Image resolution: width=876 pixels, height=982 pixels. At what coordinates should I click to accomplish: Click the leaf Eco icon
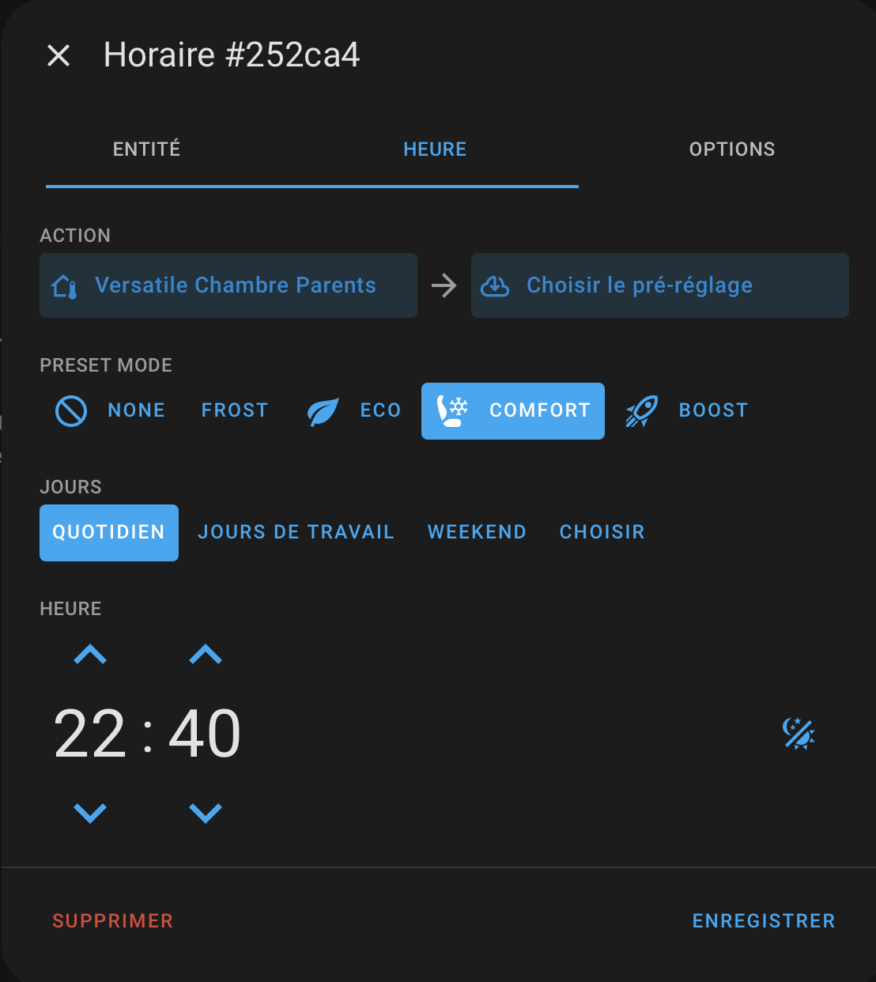323,411
